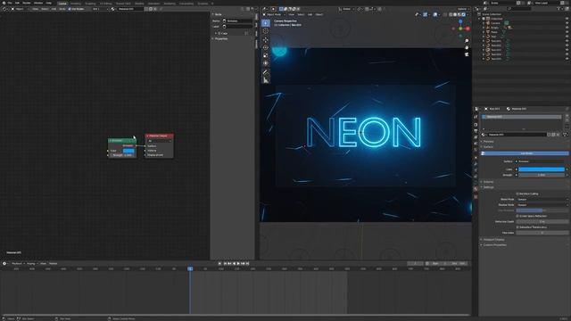Hide Plane with its outliner eye icon

click(567, 32)
